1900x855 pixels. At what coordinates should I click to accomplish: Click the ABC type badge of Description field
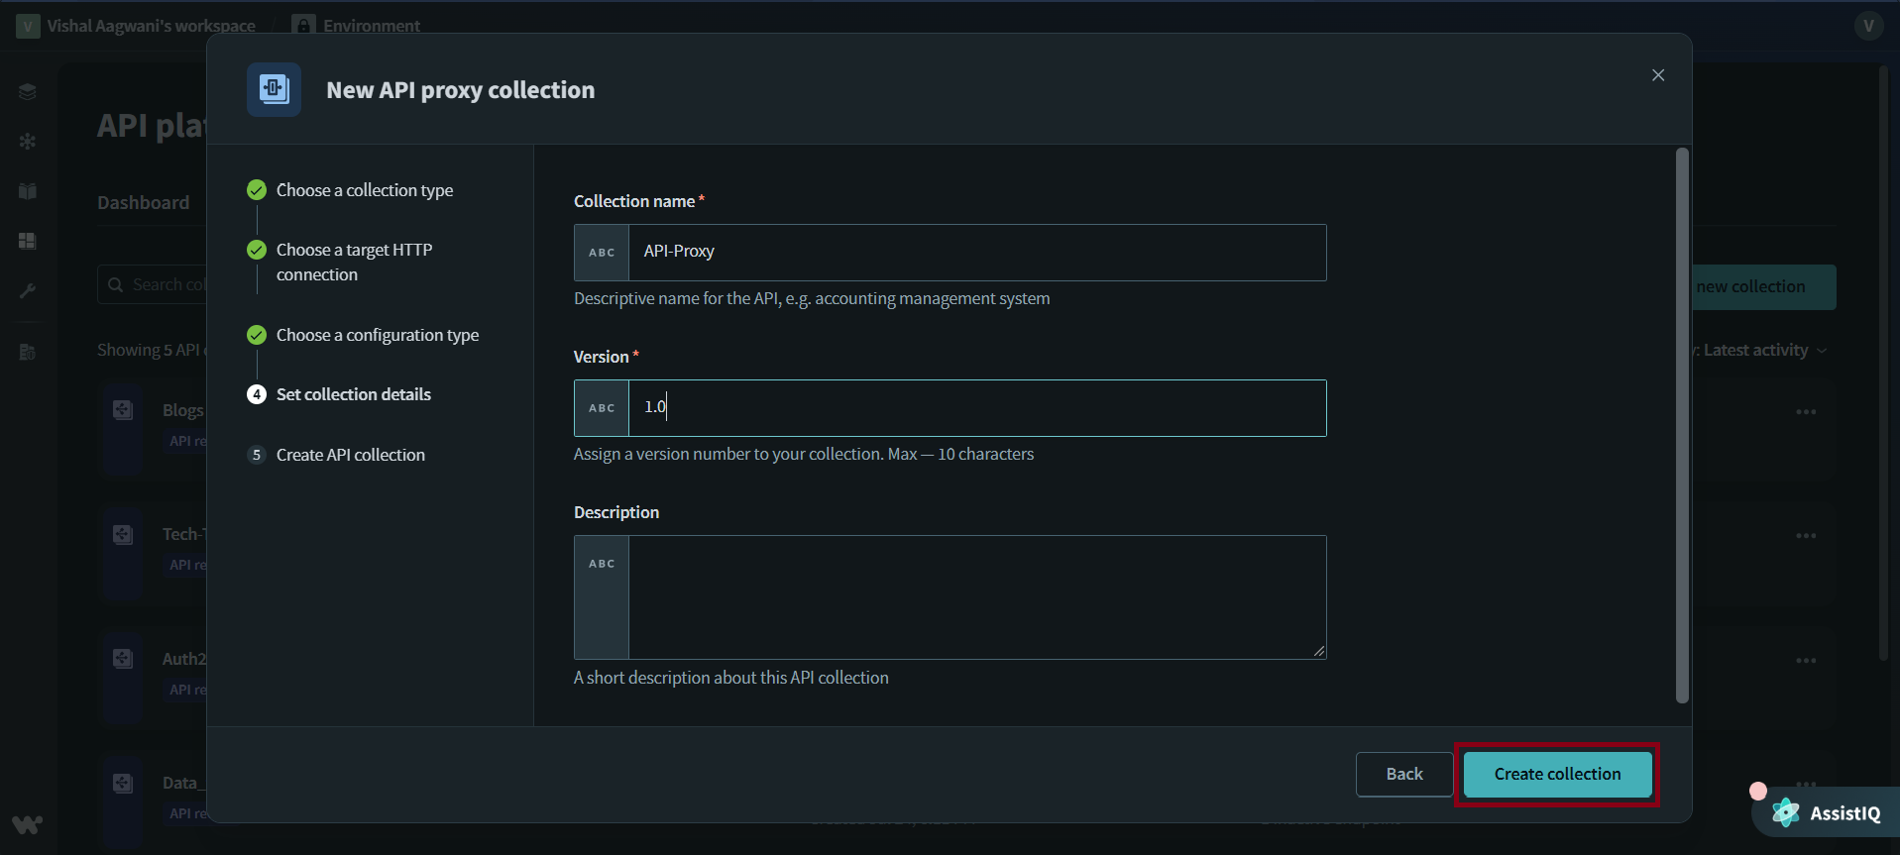[602, 597]
